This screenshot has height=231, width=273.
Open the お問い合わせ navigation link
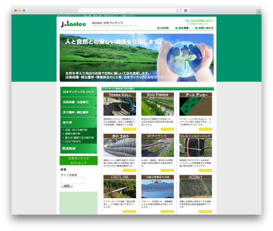pos(204,28)
